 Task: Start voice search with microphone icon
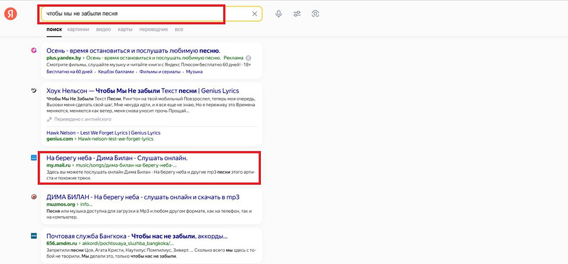click(x=279, y=14)
